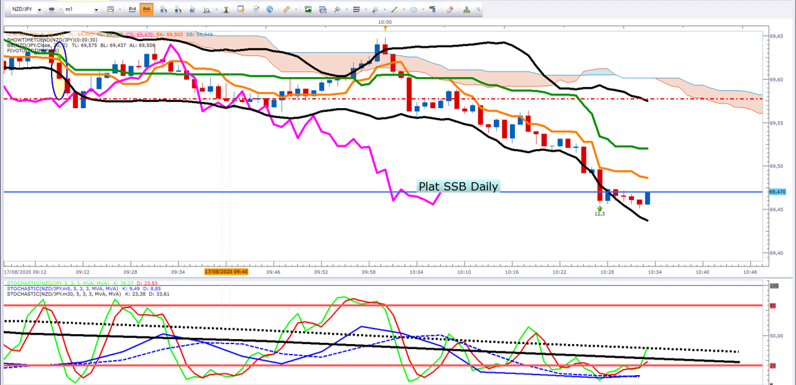Click the 17/08/2020 09:12 date label

pyautogui.click(x=24, y=272)
